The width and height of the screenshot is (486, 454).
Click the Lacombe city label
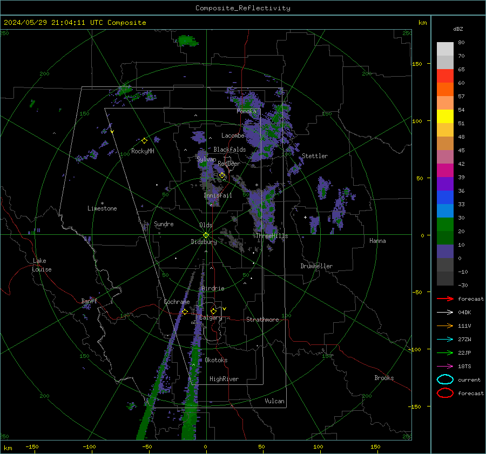tap(233, 135)
